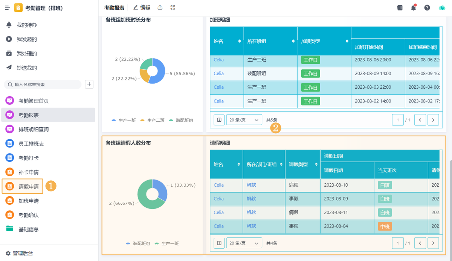This screenshot has width=452, height=261.
Task: Click the notification bell icon
Action: 413,7
